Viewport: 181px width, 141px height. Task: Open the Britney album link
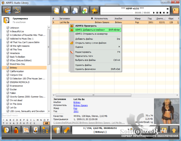tap(77, 103)
